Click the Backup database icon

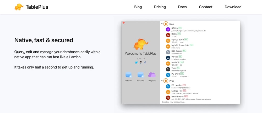pyautogui.click(x=128, y=75)
